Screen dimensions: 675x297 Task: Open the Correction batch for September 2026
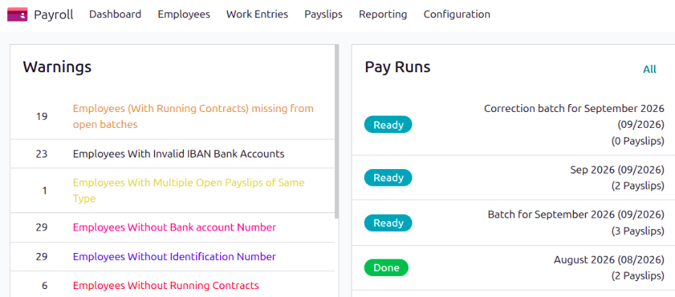tap(574, 116)
